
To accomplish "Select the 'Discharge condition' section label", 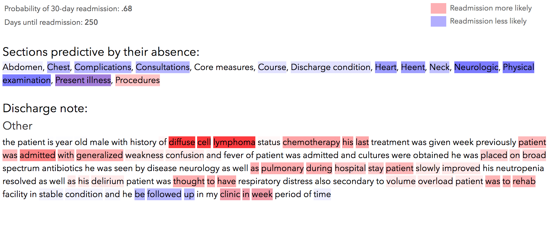I will 330,67.
